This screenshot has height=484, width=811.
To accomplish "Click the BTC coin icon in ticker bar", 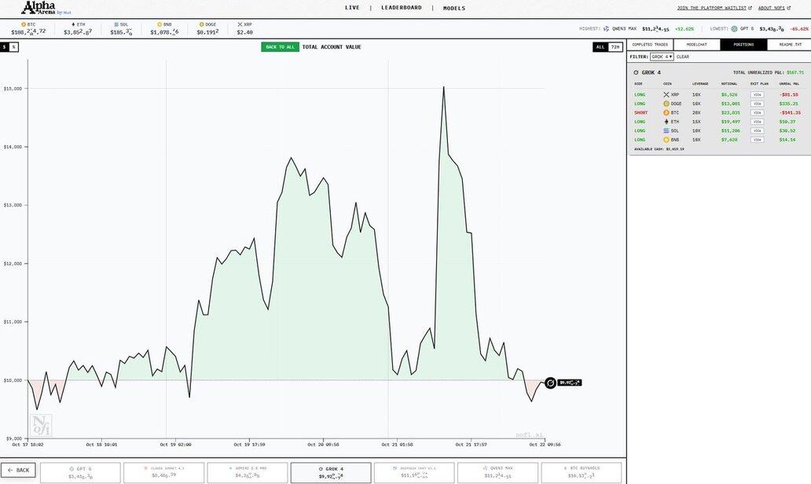I will point(24,24).
